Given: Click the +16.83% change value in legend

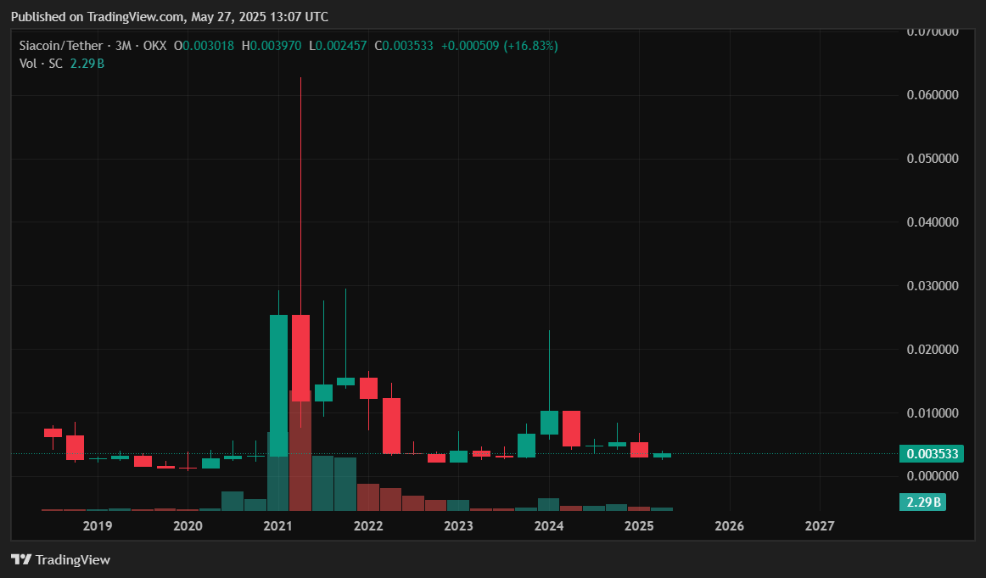Looking at the screenshot, I should 531,46.
